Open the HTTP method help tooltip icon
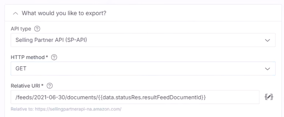The width and height of the screenshot is (284, 117). click(54, 57)
